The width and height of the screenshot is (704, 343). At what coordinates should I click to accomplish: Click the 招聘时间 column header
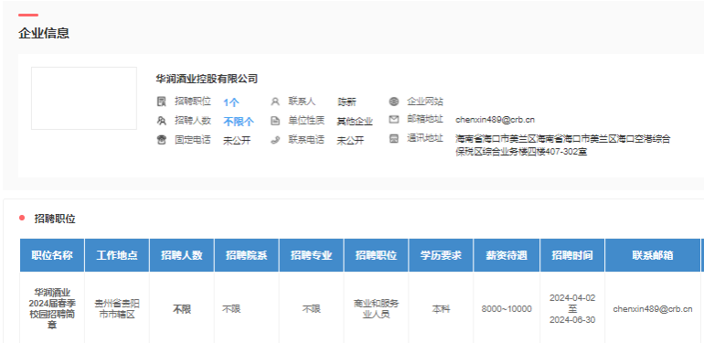[572, 255]
